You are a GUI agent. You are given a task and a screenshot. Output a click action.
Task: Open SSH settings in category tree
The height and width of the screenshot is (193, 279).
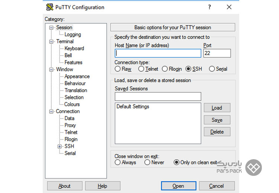(69, 146)
